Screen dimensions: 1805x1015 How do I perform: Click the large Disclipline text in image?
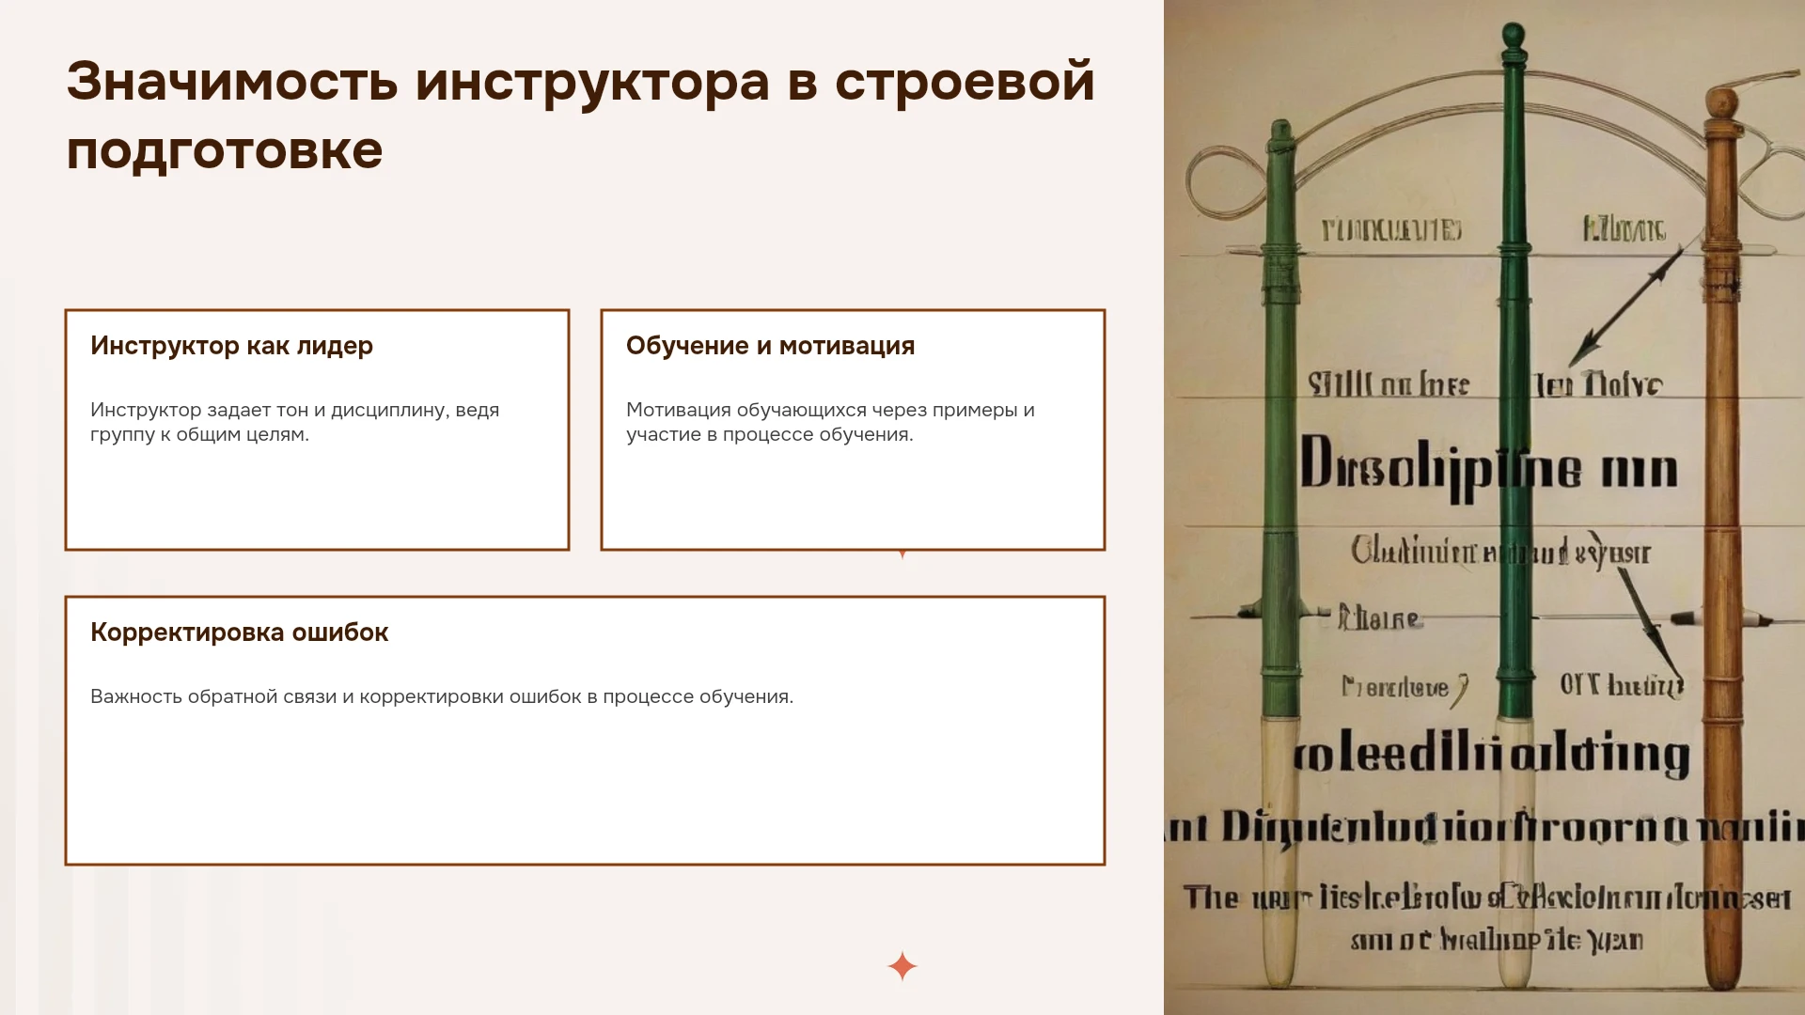pyautogui.click(x=1488, y=468)
